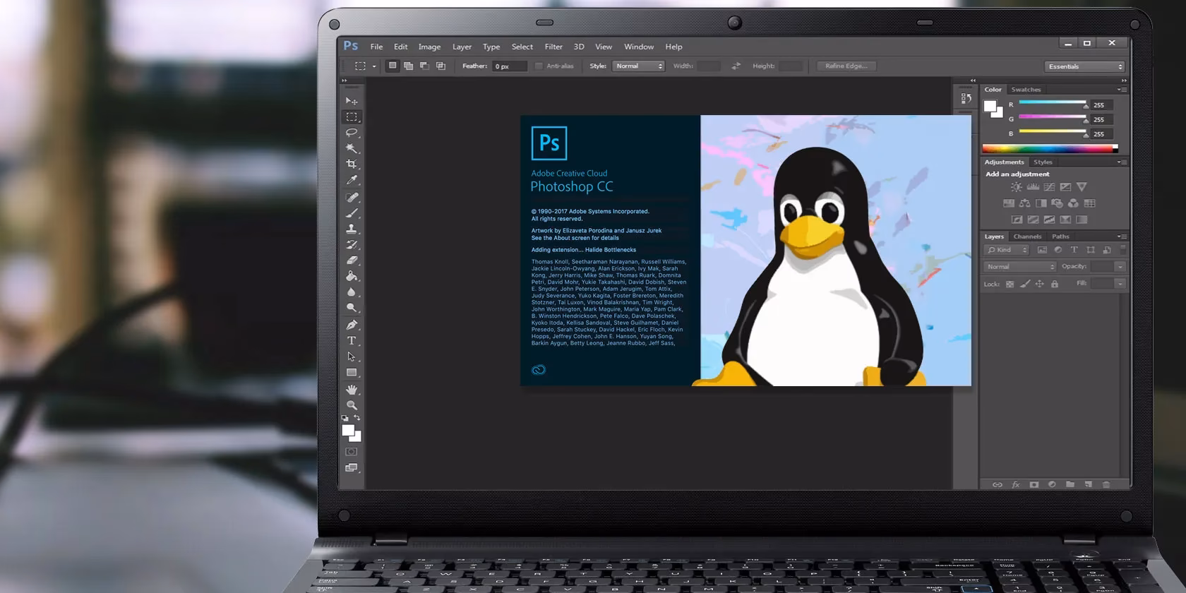1186x593 pixels.
Task: Open the layer Kind filter dropdown
Action: coord(1007,250)
